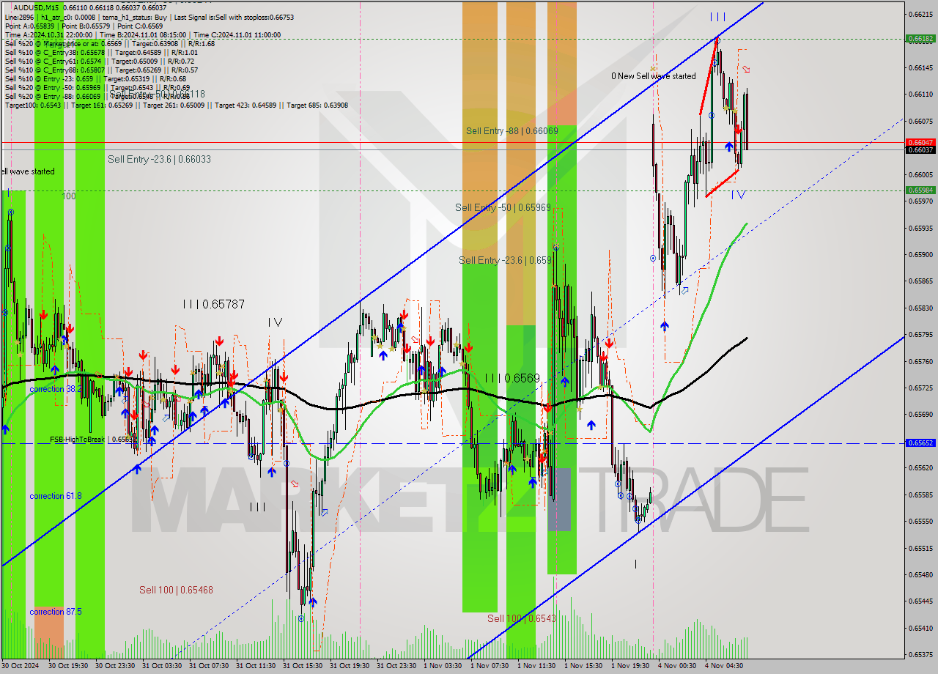This screenshot has height=674, width=938.
Task: Click the hollow red arrow beside the 0.66145 level
Action: pyautogui.click(x=746, y=69)
